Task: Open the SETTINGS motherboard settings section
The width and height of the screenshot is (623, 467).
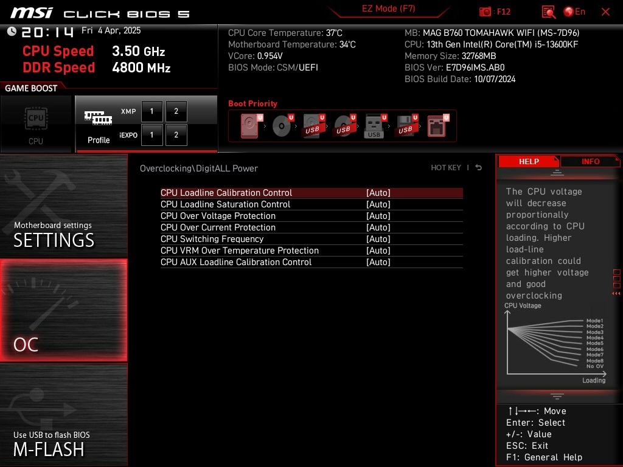Action: pos(63,206)
